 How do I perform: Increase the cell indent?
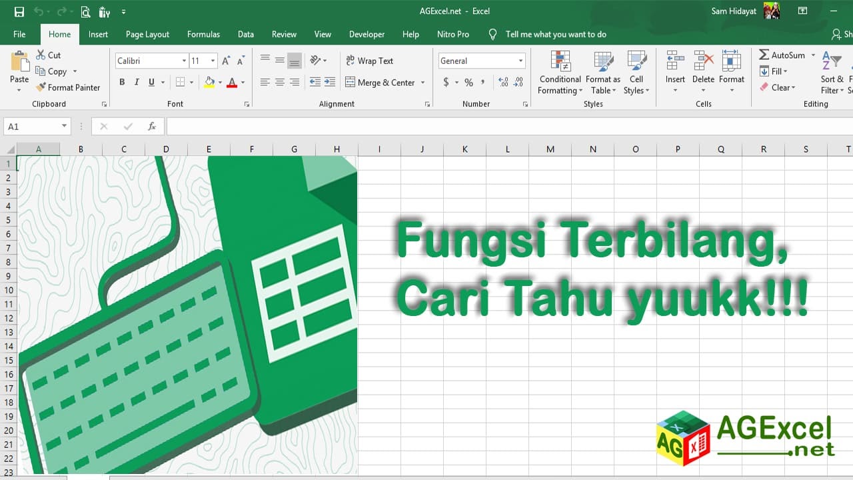[329, 82]
